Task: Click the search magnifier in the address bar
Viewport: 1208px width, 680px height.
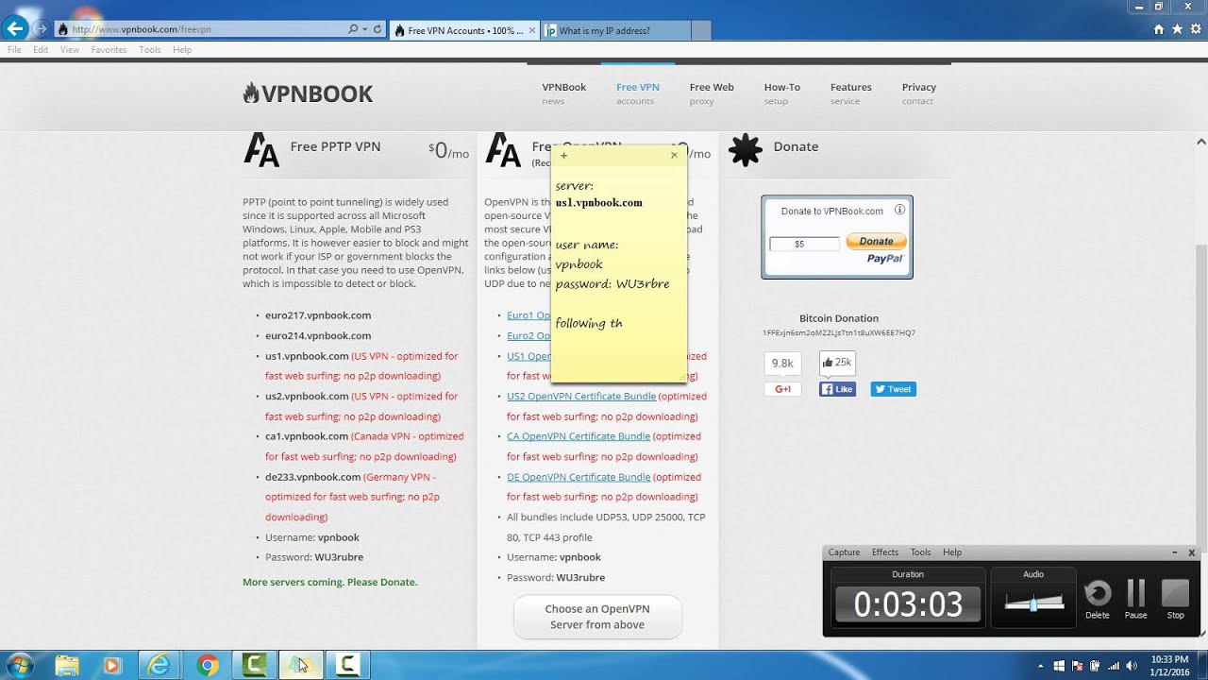Action: pyautogui.click(x=353, y=29)
